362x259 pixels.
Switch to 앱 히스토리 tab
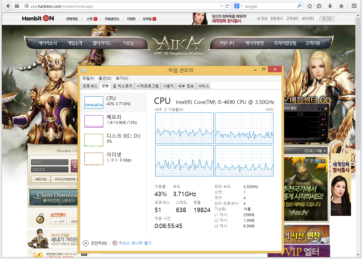(x=123, y=86)
